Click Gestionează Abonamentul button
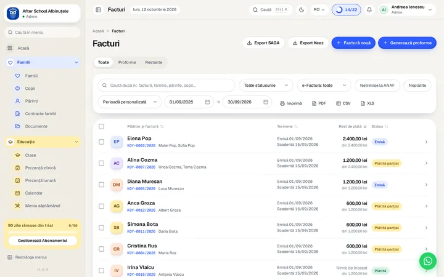Viewport: 444px width, 277px height. click(x=43, y=241)
